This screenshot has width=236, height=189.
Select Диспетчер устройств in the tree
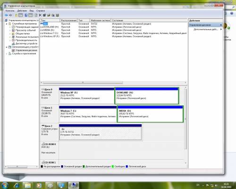(25, 43)
